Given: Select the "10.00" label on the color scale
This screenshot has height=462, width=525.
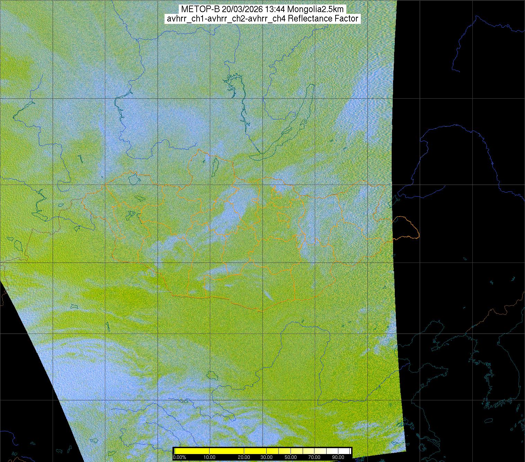Looking at the screenshot, I should [210, 457].
